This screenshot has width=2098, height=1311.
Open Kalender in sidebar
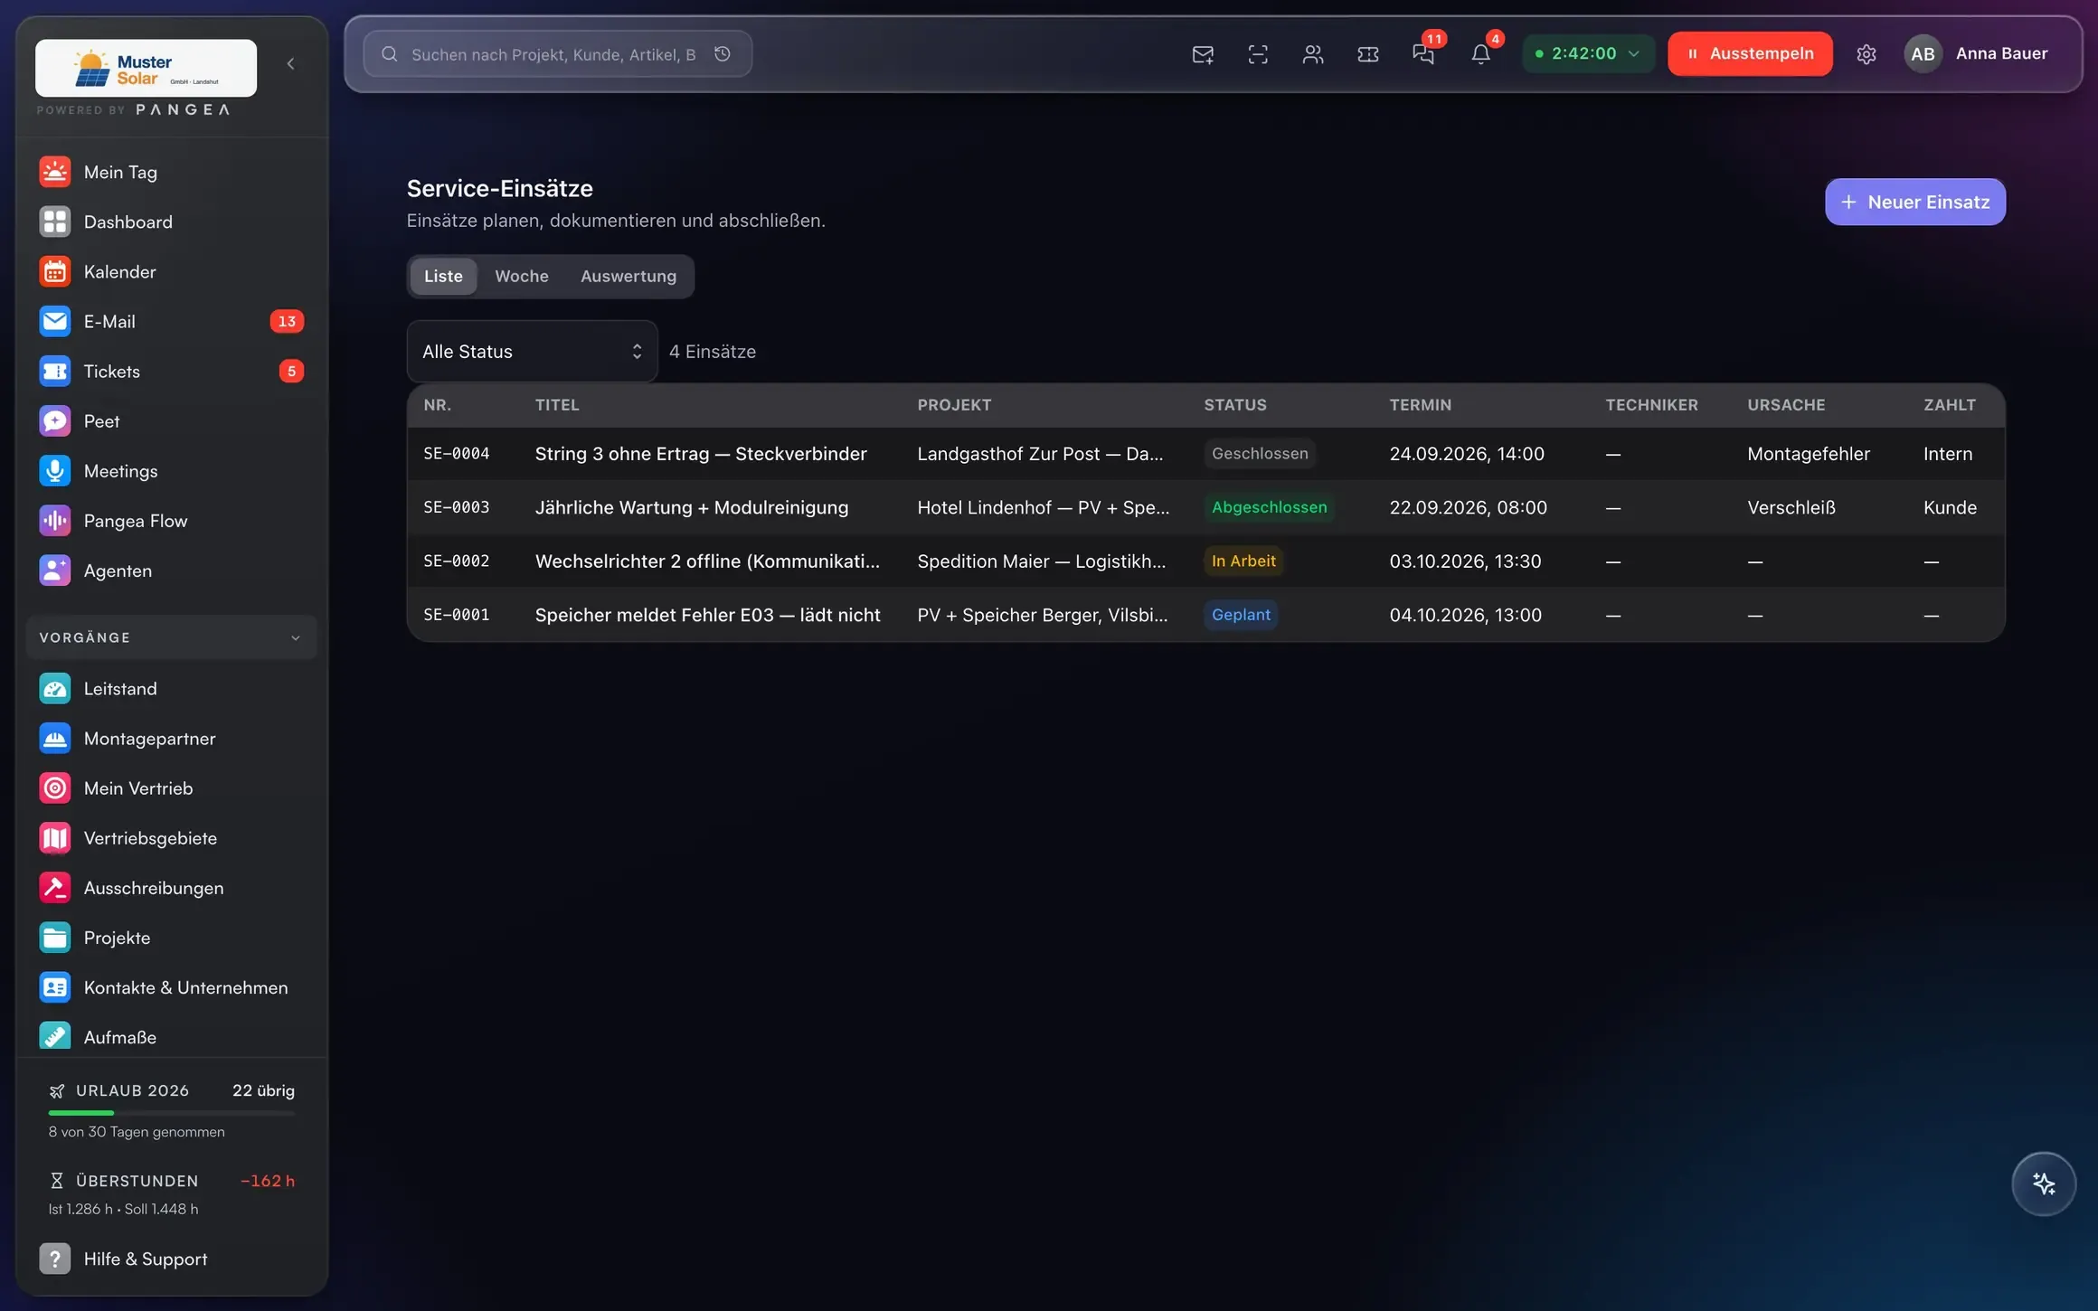tap(172, 271)
